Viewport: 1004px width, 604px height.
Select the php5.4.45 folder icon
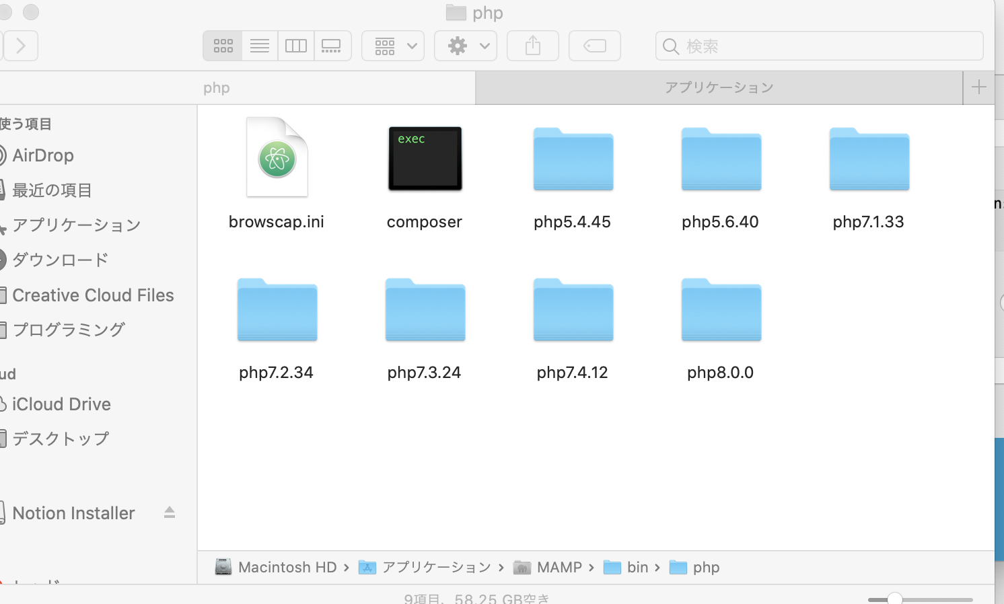pyautogui.click(x=573, y=159)
